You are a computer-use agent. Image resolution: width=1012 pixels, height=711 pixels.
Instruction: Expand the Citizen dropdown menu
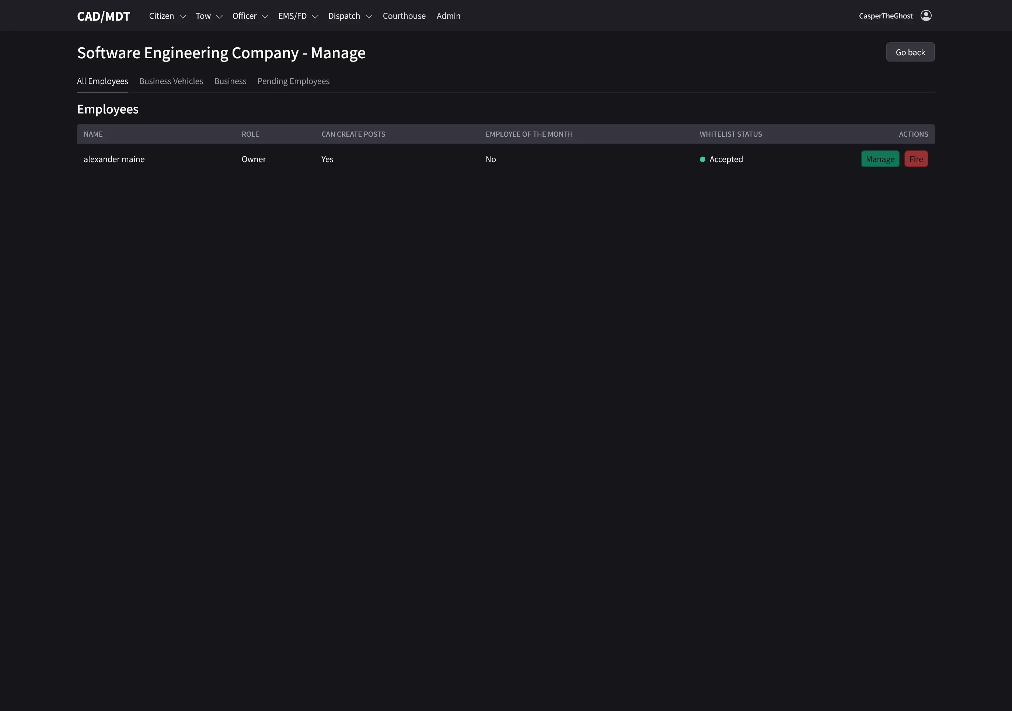pos(167,16)
